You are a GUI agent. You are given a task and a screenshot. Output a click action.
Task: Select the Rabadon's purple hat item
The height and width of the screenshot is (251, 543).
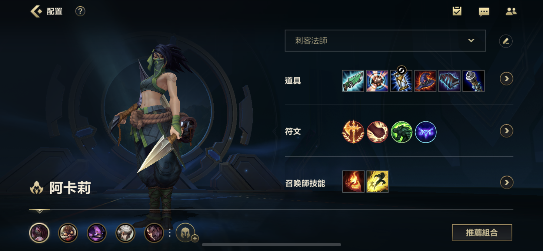pyautogui.click(x=425, y=81)
